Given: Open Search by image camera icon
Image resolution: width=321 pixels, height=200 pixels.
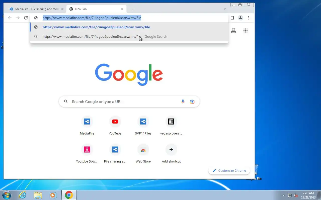Looking at the screenshot, I should [192, 101].
